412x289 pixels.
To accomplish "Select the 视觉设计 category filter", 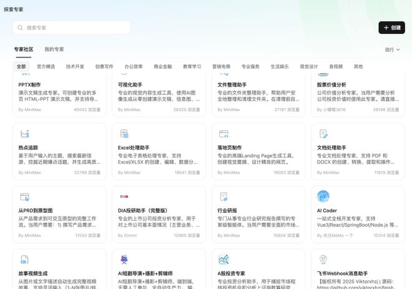I will click(x=308, y=66).
